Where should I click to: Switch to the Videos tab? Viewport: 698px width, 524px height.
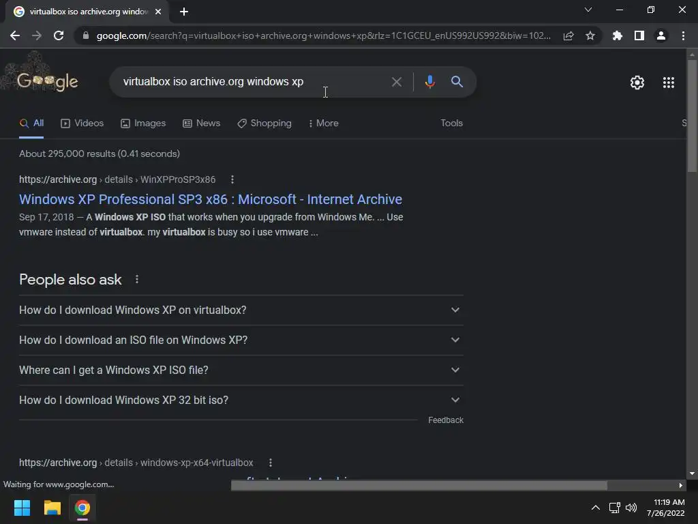click(82, 123)
